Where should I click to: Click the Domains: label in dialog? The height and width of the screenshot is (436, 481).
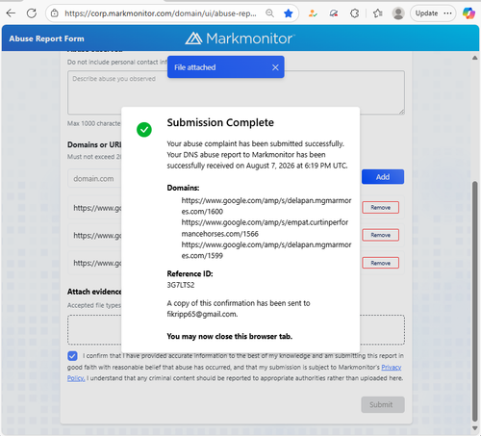[x=183, y=188]
